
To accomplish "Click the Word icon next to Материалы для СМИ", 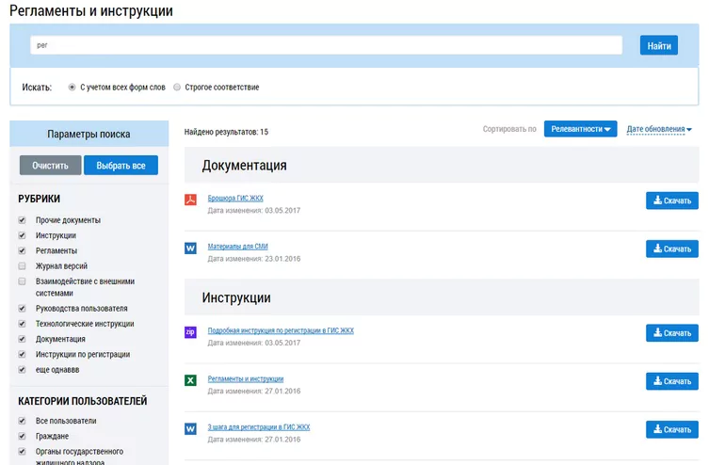I will [x=190, y=248].
